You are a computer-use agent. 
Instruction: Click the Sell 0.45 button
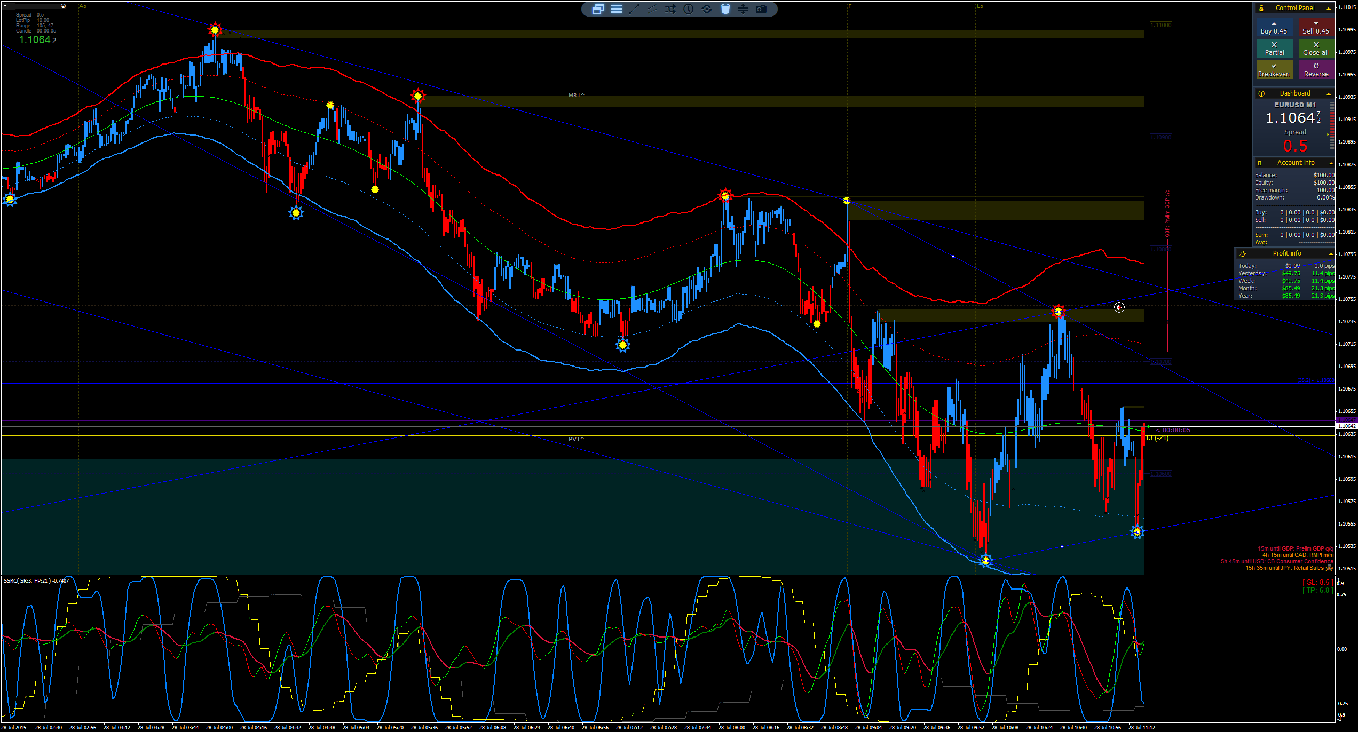(1316, 28)
